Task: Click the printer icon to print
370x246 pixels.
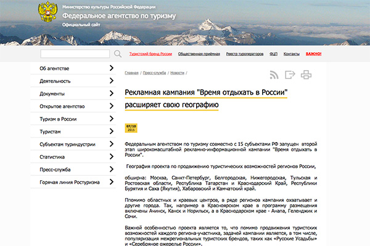Action: (306, 75)
